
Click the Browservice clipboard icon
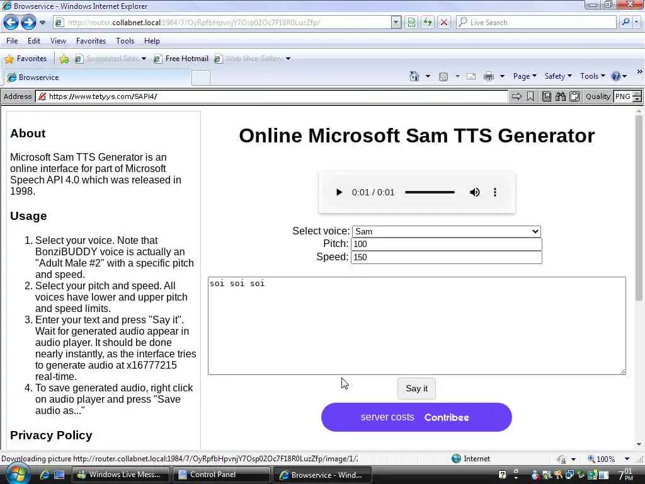tap(574, 96)
